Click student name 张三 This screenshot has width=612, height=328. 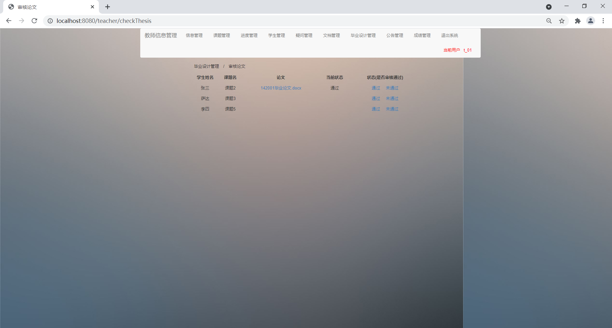coord(205,88)
